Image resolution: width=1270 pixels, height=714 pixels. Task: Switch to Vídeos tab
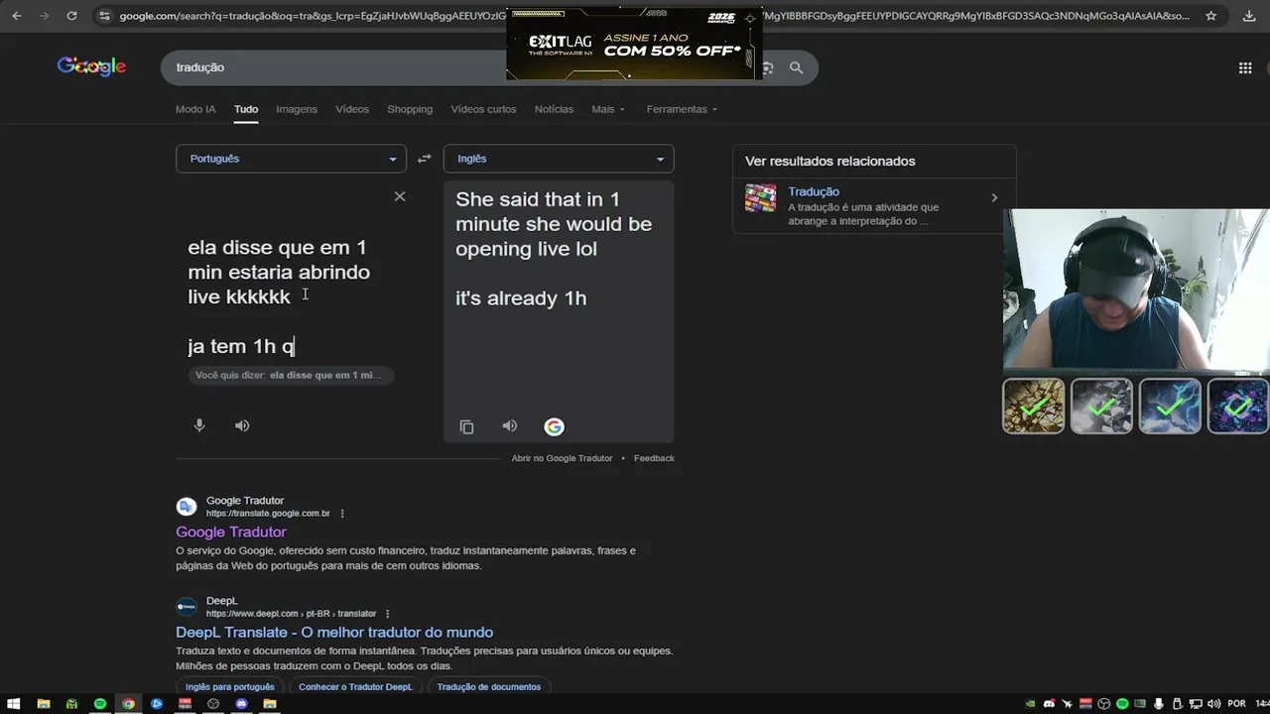click(x=352, y=109)
